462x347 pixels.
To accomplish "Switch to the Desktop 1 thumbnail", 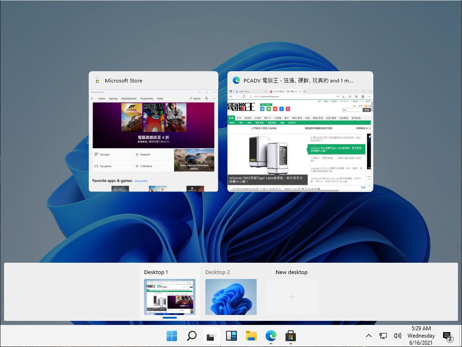I will [x=170, y=297].
